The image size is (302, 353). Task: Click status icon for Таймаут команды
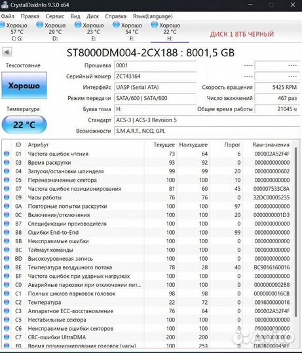coord(7,250)
